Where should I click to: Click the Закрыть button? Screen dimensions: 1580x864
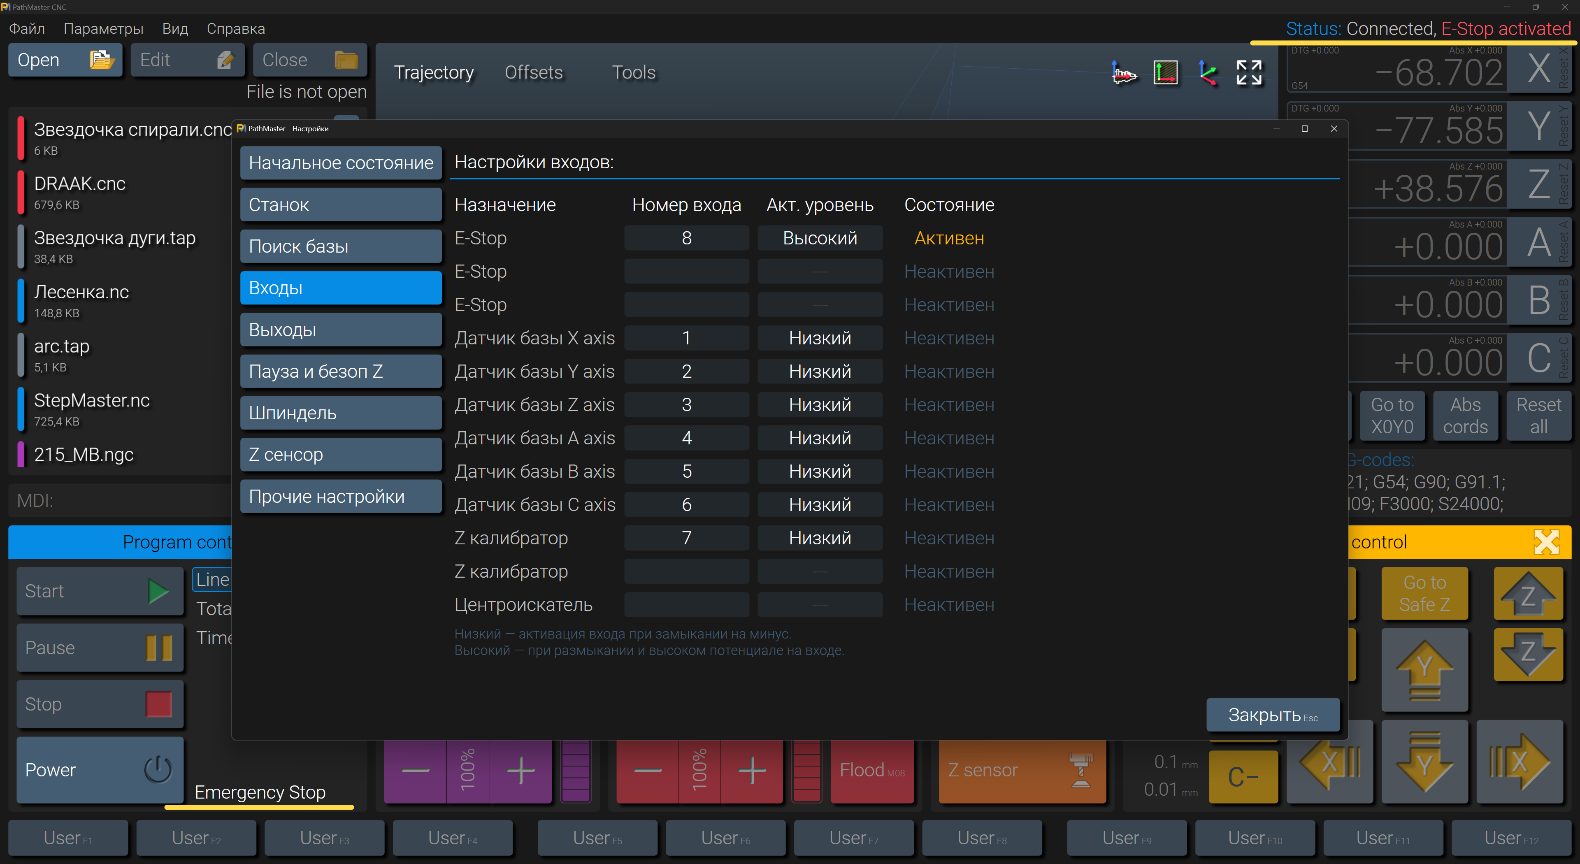[x=1272, y=715]
